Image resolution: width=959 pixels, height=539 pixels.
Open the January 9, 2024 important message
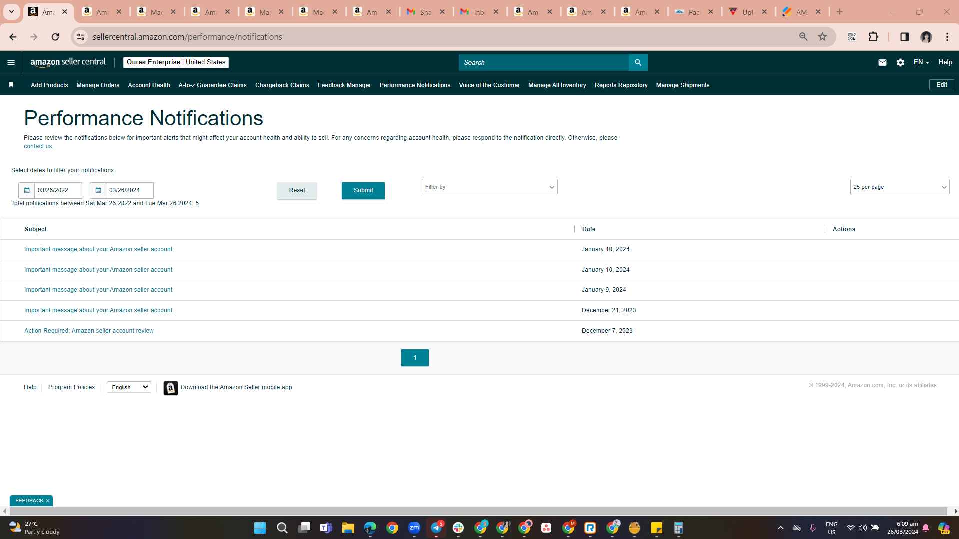pyautogui.click(x=98, y=290)
